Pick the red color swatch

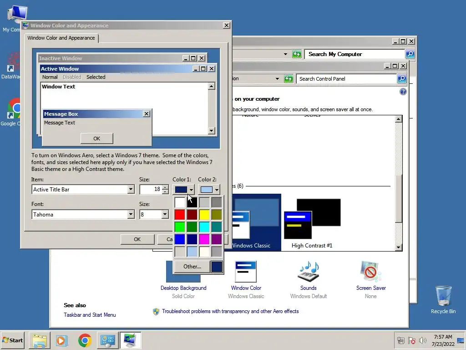[x=180, y=215]
